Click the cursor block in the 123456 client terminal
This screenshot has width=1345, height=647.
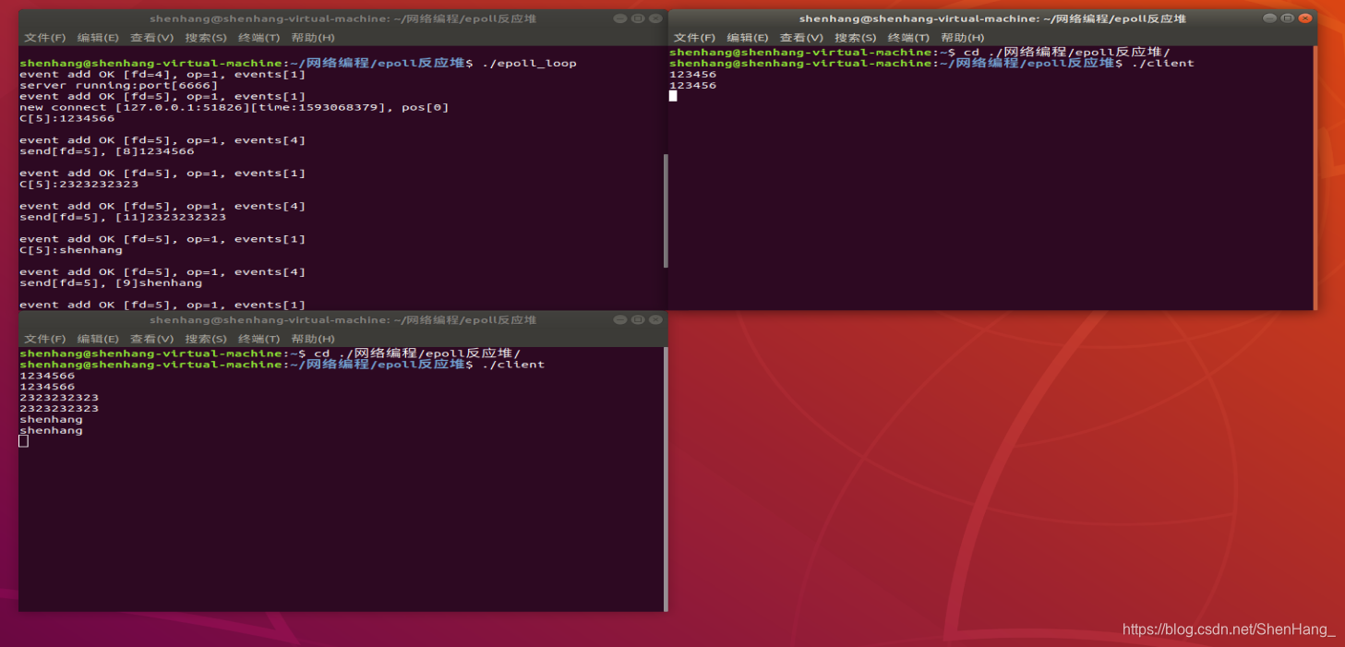click(673, 96)
